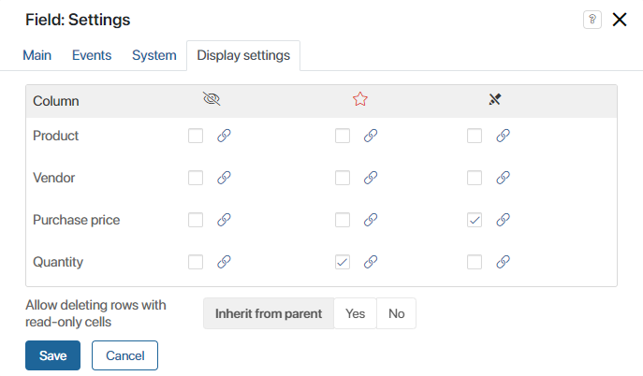Check the hidden checkbox for Product
The height and width of the screenshot is (376, 643).
[196, 136]
